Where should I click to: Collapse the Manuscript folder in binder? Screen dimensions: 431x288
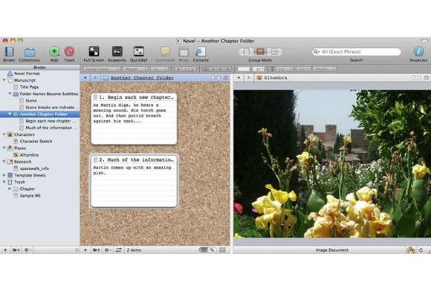(x=4, y=80)
